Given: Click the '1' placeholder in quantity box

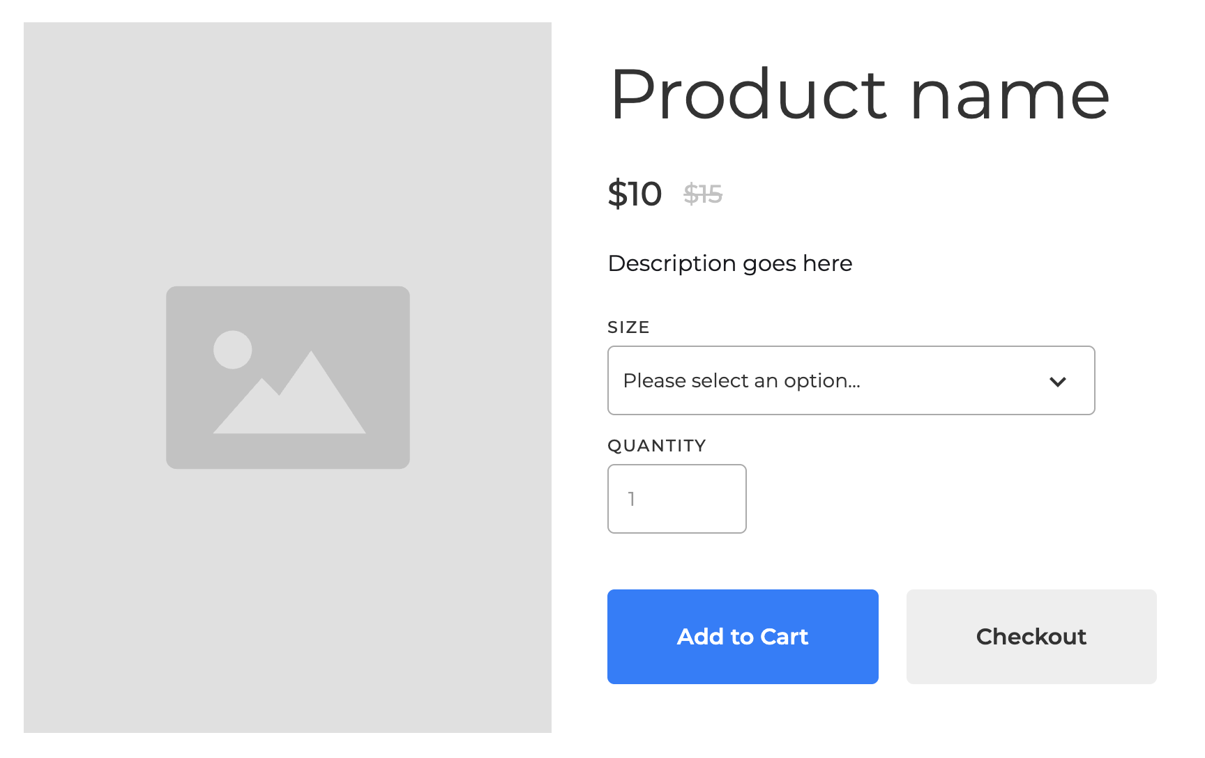Looking at the screenshot, I should [631, 499].
